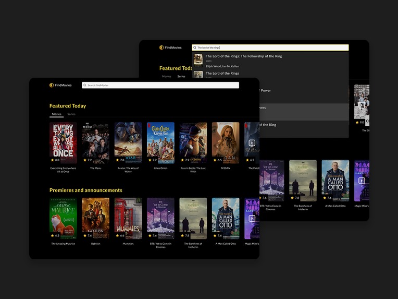
Task: Click the star rating 7.9 on Puss in Boots poster
Action: [185, 160]
